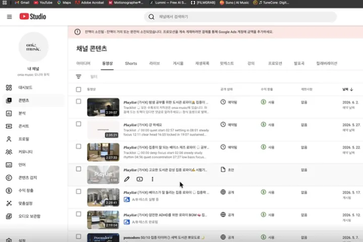
Task: Select checkbox for the 2:39:07 video
Action: [x=79, y=101]
